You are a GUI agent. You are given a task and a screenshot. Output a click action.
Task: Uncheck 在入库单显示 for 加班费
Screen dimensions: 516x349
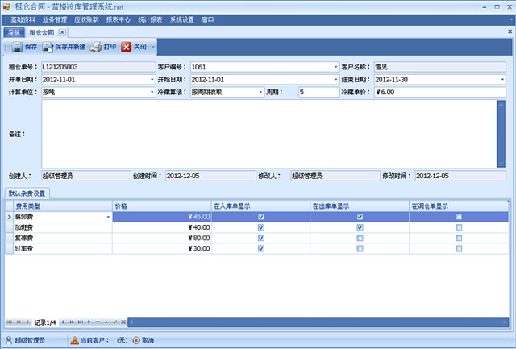click(261, 227)
